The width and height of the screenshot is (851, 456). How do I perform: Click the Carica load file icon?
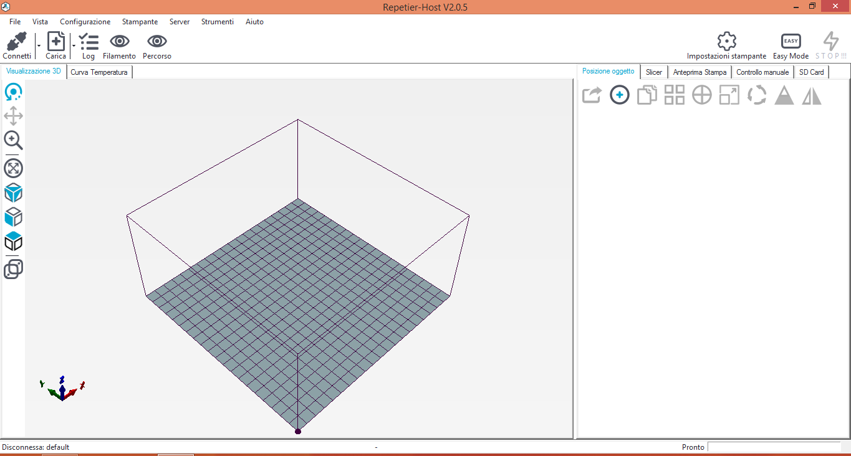coord(56,42)
